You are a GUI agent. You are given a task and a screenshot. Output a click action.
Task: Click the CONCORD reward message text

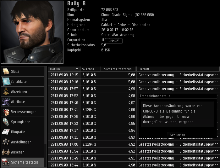click(x=173, y=114)
